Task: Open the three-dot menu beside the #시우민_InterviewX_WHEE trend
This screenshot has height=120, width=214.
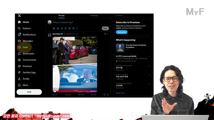Action: pyautogui.click(x=149, y=56)
